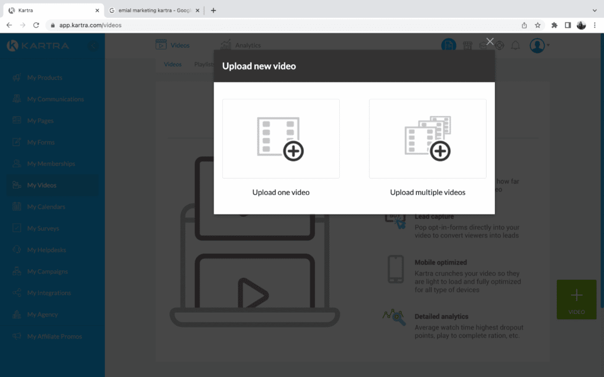The width and height of the screenshot is (604, 377).
Task: Open the user profile avatar menu
Action: (x=539, y=45)
